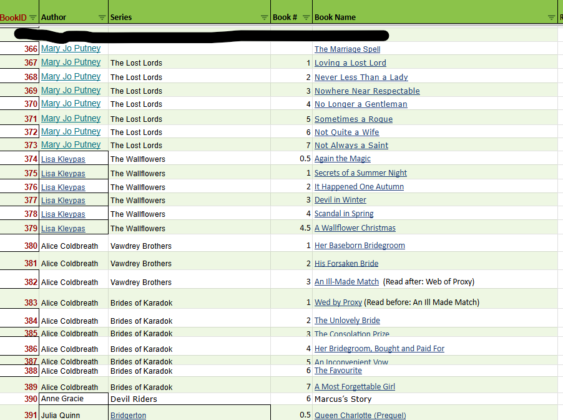Viewport: 563px width, 420px height.
Task: Open the Bridgerton series link
Action: [x=128, y=416]
